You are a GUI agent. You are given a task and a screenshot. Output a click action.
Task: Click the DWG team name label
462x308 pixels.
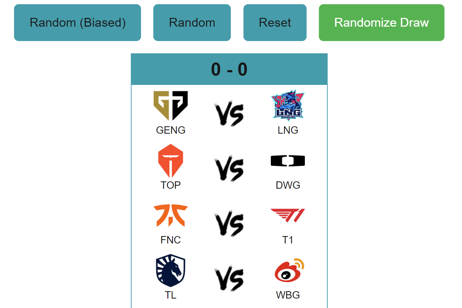pos(288,185)
